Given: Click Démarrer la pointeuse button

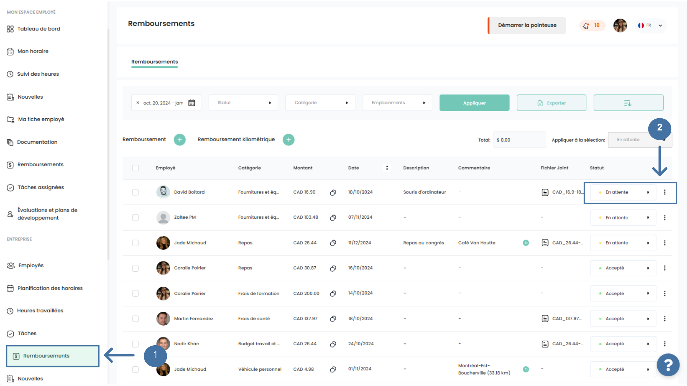Looking at the screenshot, I should point(527,25).
